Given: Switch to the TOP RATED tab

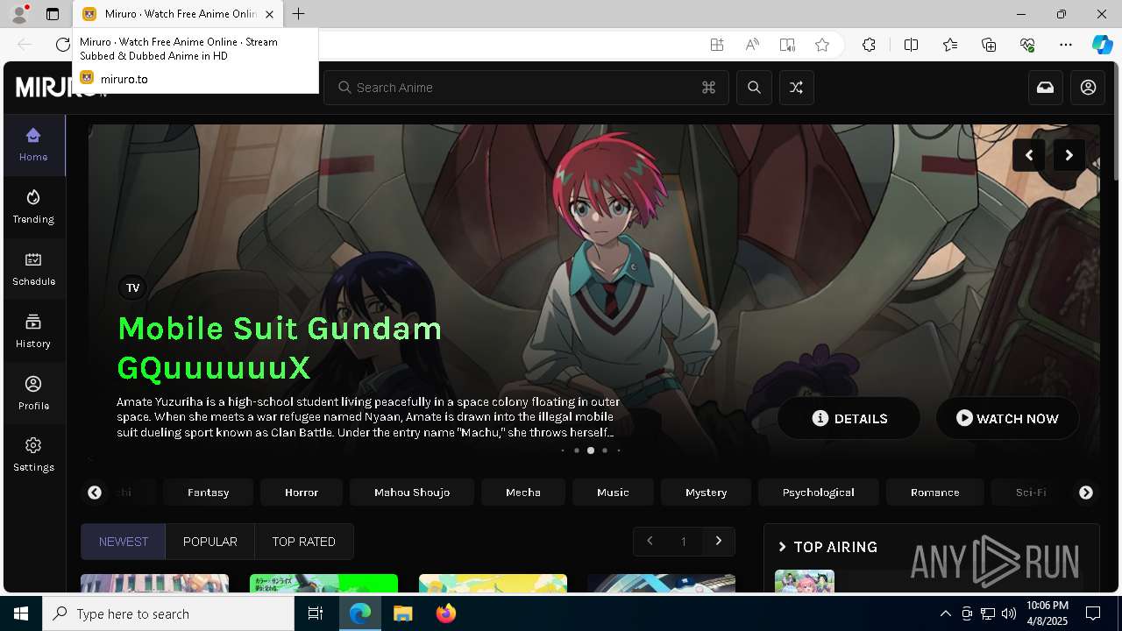Looking at the screenshot, I should click(304, 542).
